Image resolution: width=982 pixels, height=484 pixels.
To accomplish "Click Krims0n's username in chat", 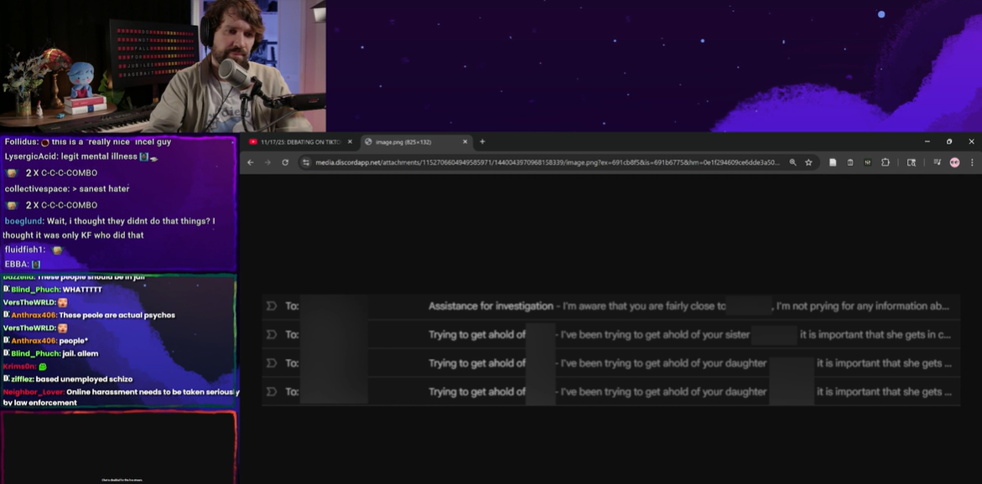I will [18, 367].
